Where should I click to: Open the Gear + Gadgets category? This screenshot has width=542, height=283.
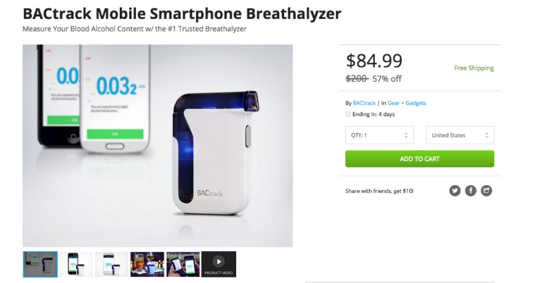(x=406, y=103)
